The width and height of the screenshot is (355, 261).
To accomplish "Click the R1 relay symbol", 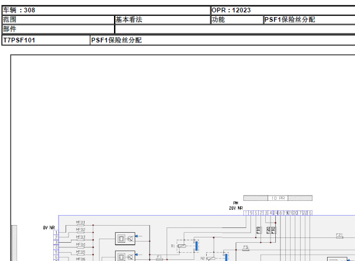I will (x=188, y=246).
